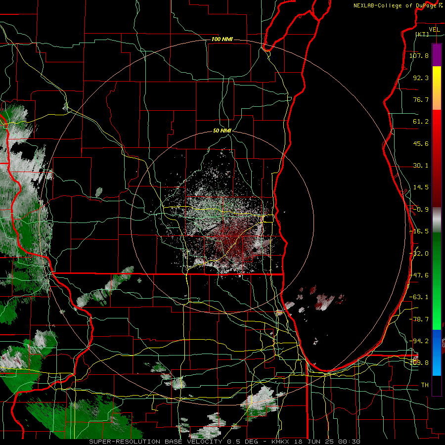Pick the gray-white color bar segment

[437, 220]
